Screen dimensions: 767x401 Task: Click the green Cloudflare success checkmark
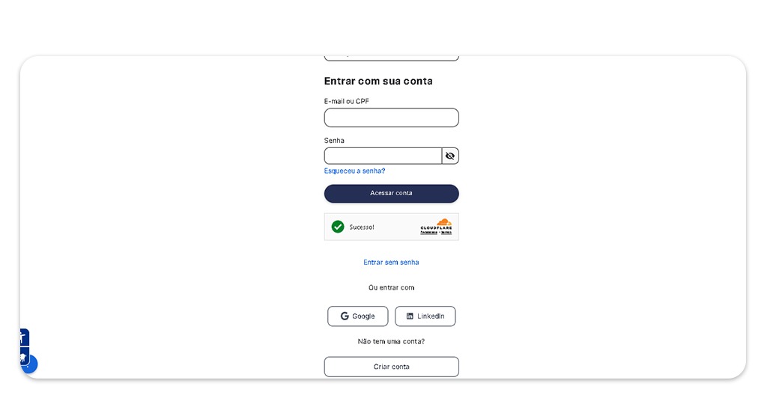tap(338, 227)
